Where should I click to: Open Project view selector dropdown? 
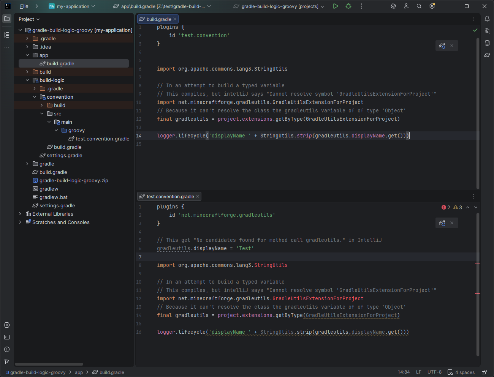point(29,19)
